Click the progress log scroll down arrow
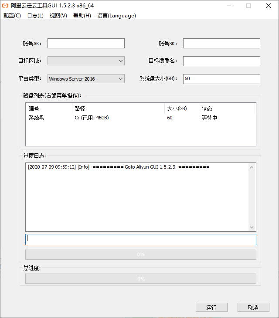279x318 pixels. coord(252,227)
